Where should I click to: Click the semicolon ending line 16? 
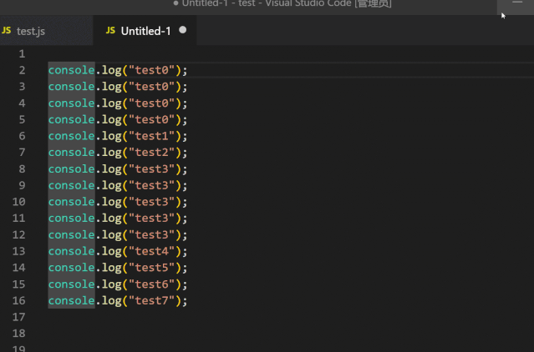185,301
